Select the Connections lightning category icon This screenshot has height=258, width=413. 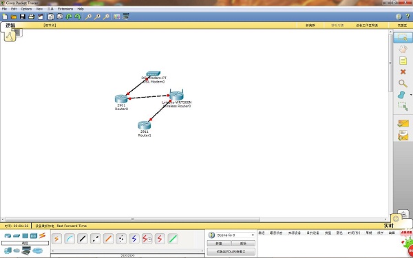tap(42, 235)
